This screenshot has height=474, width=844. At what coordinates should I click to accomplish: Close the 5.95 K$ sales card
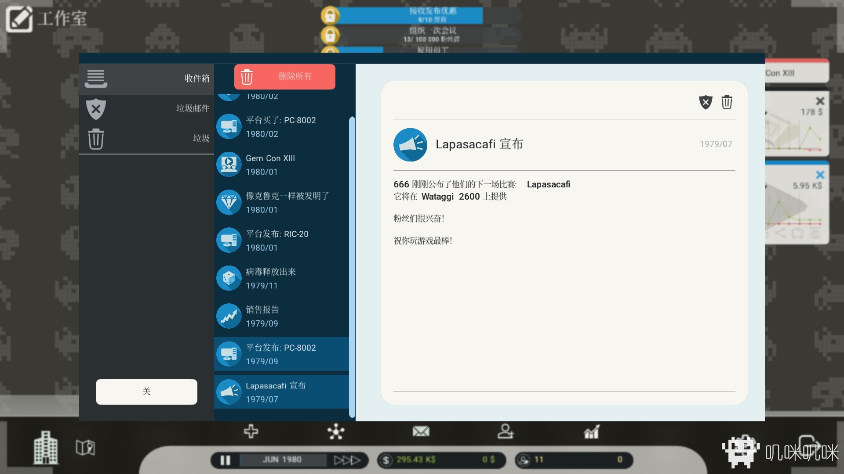pos(820,175)
